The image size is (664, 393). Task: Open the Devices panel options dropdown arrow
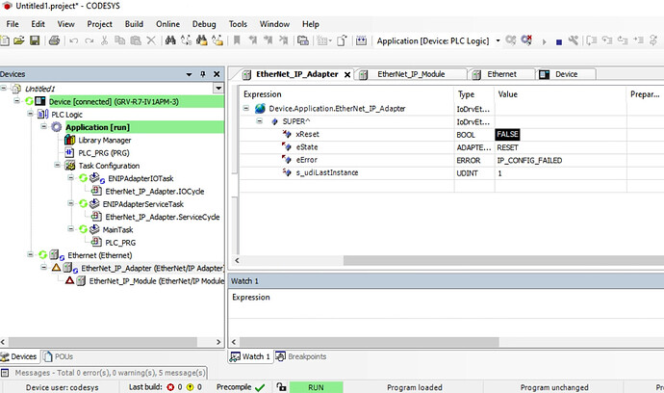coord(189,74)
